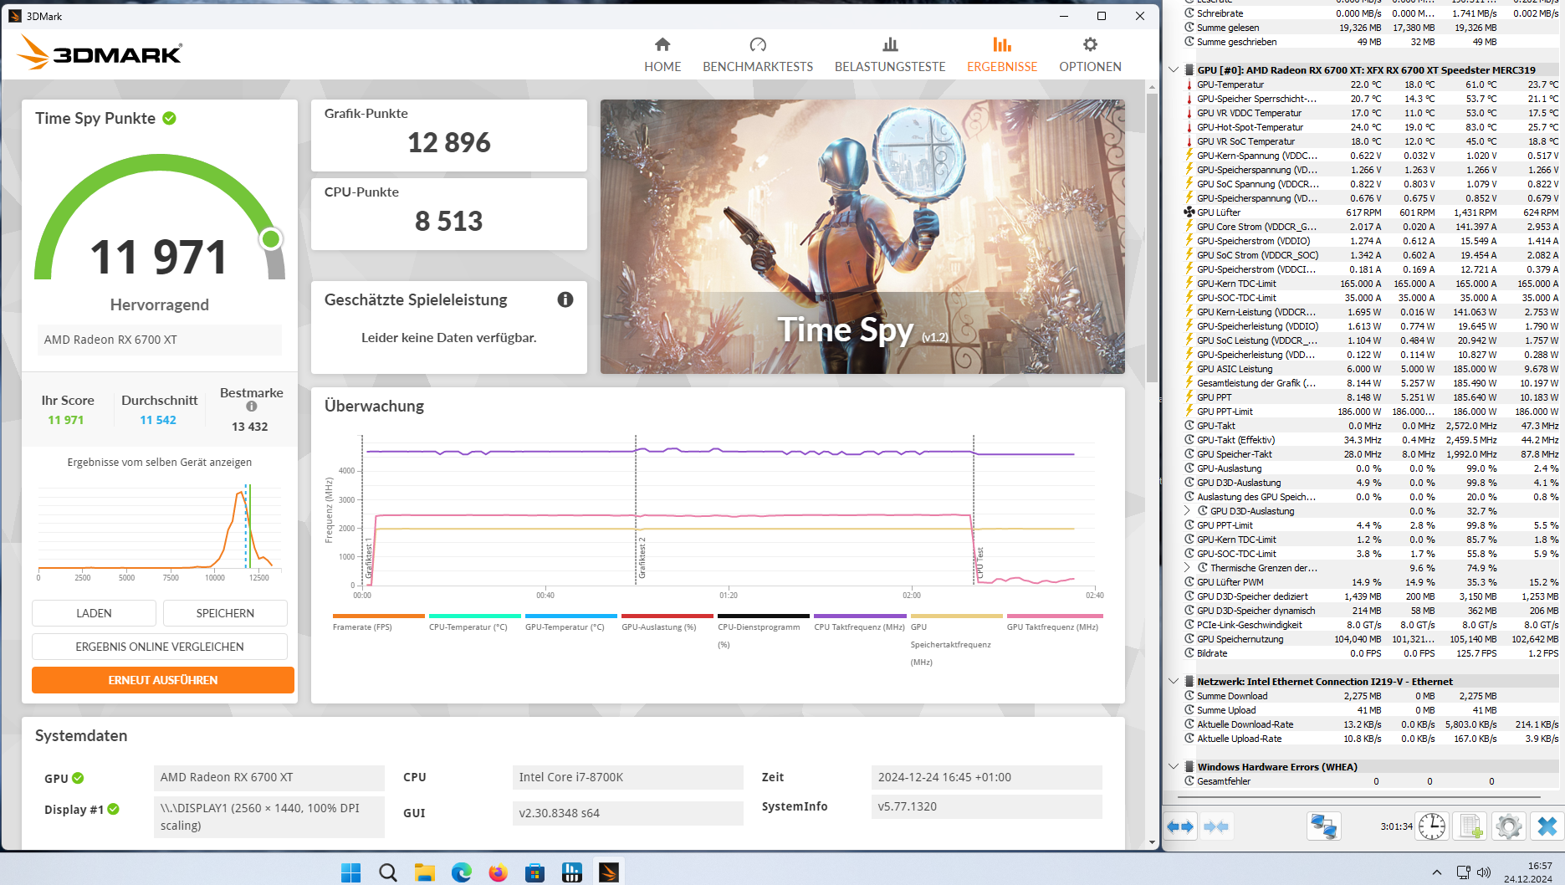Click the Bestmarke score 13 432
The width and height of the screenshot is (1565, 885).
click(x=250, y=427)
